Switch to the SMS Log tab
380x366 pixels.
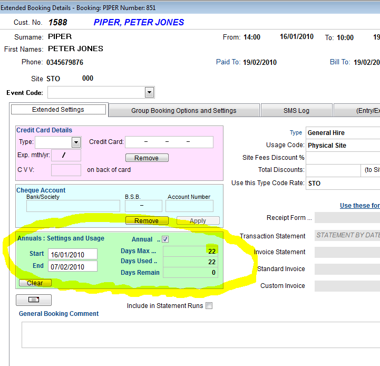click(x=296, y=111)
